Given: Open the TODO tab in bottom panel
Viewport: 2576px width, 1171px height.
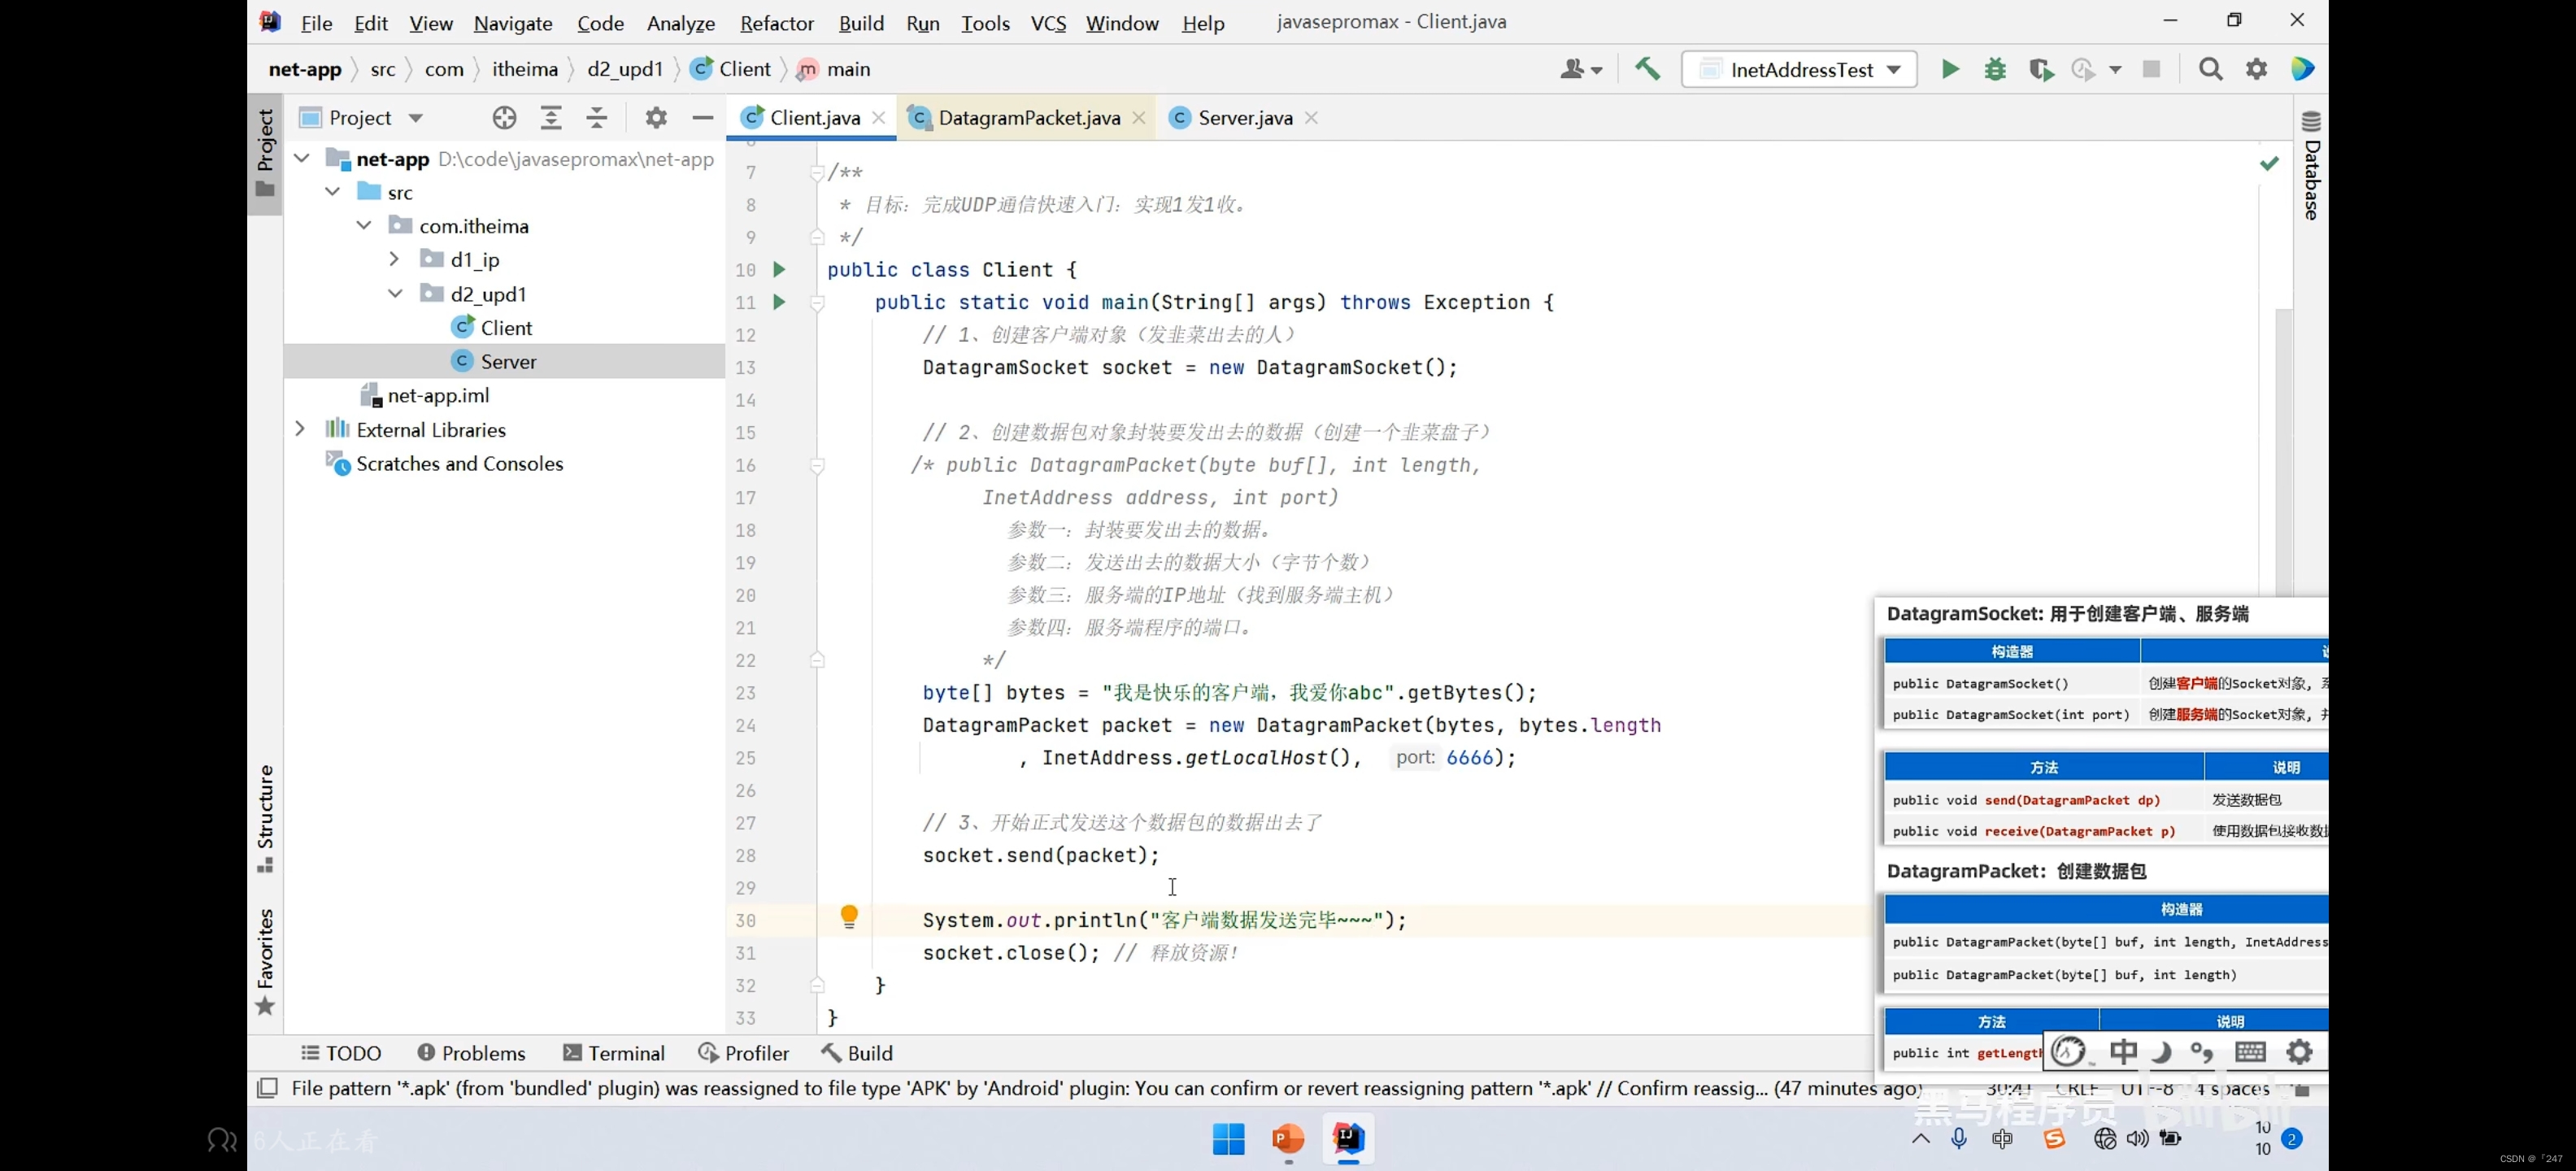Looking at the screenshot, I should (338, 1053).
